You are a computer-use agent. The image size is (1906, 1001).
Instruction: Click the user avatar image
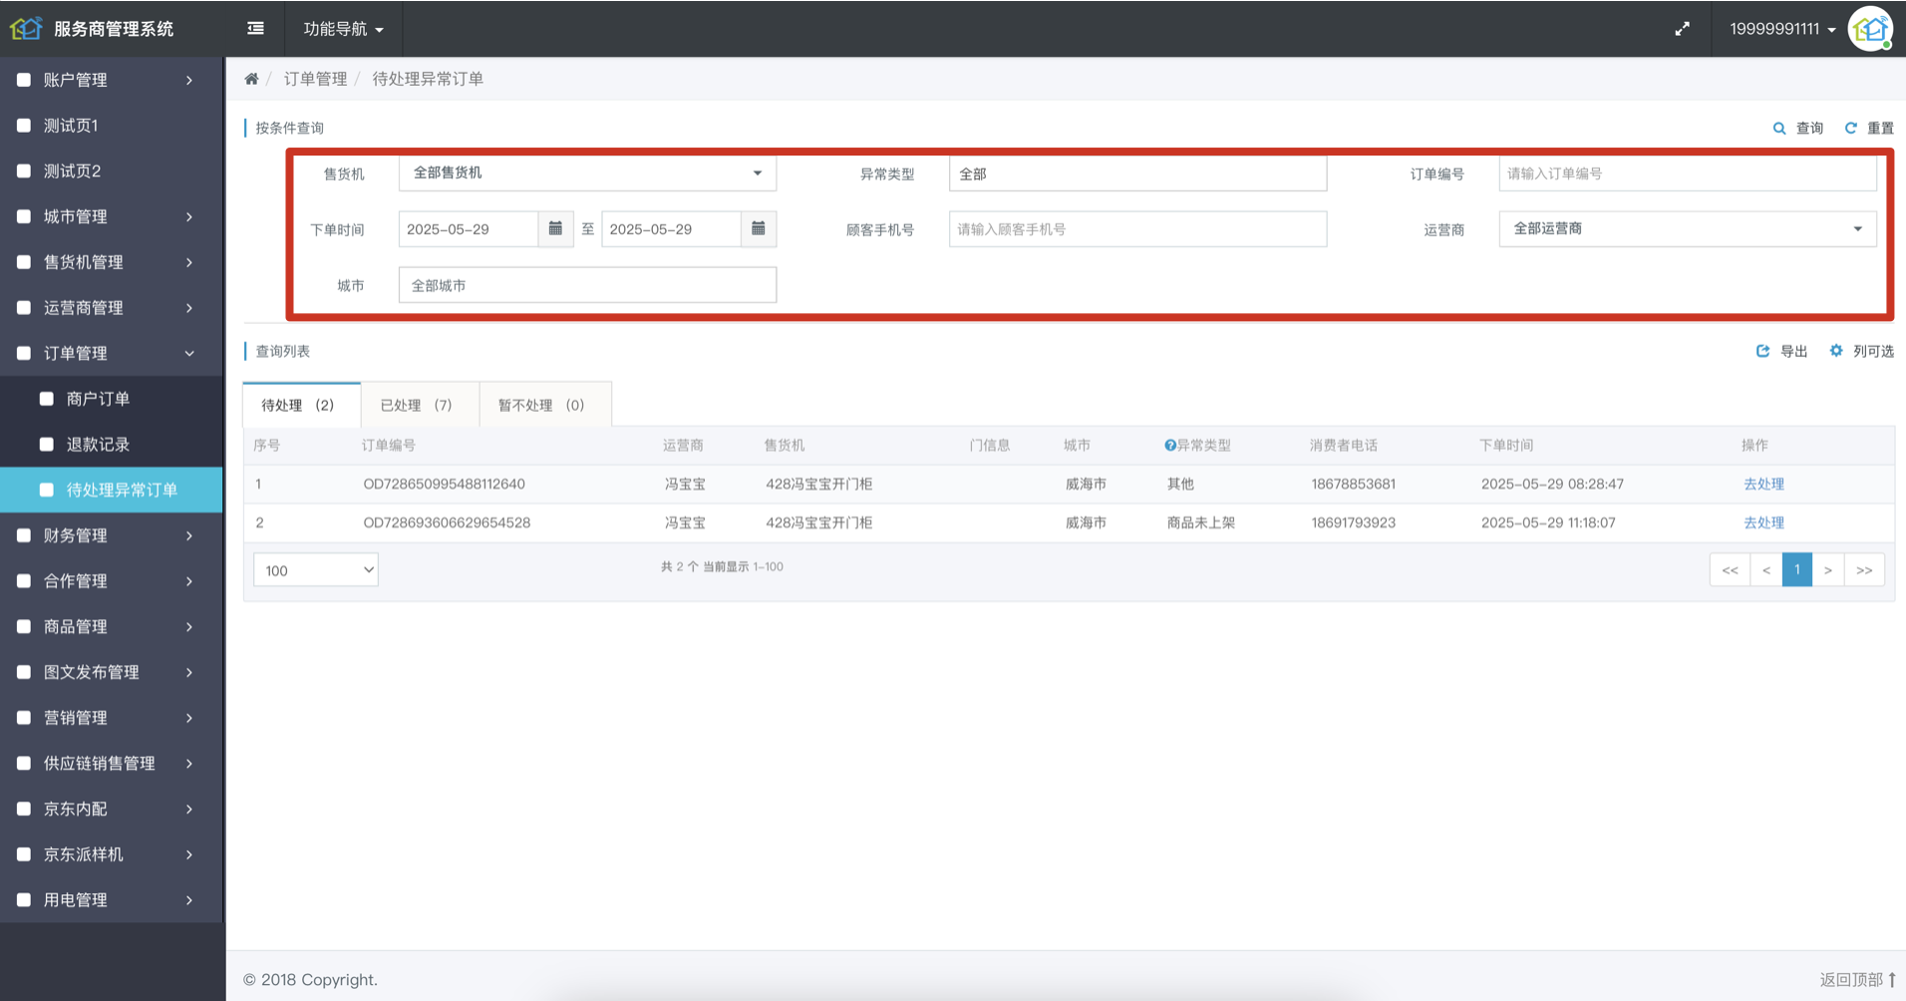pos(1870,29)
